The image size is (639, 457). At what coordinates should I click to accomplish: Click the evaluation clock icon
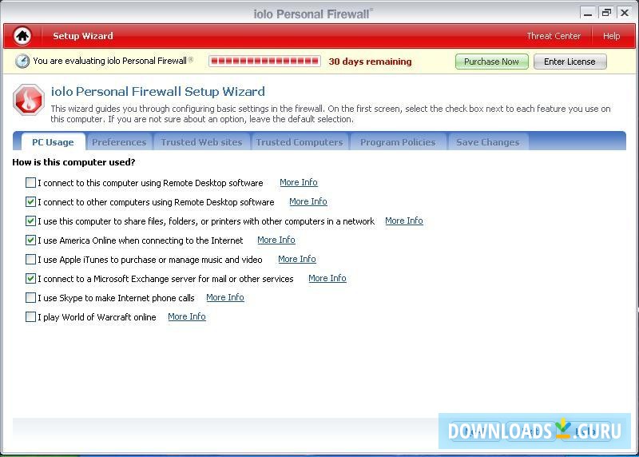tap(22, 62)
